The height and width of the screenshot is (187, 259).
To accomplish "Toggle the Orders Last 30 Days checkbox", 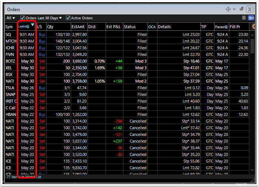I will 23,18.
